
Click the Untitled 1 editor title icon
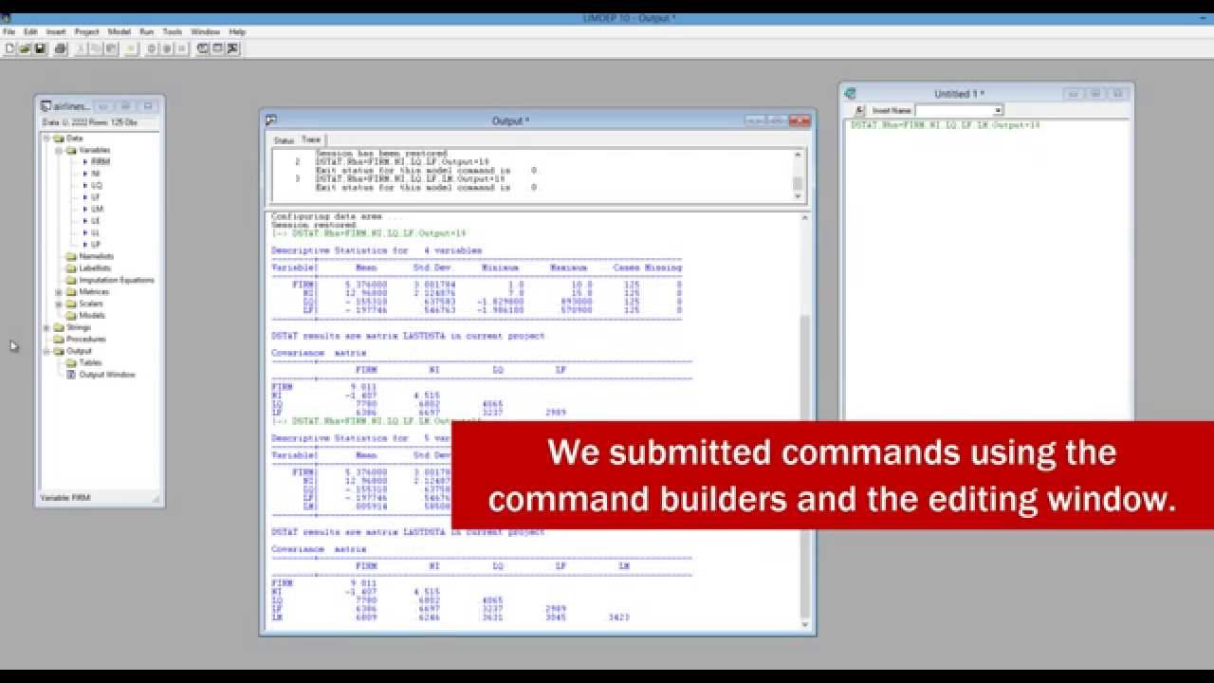(850, 94)
